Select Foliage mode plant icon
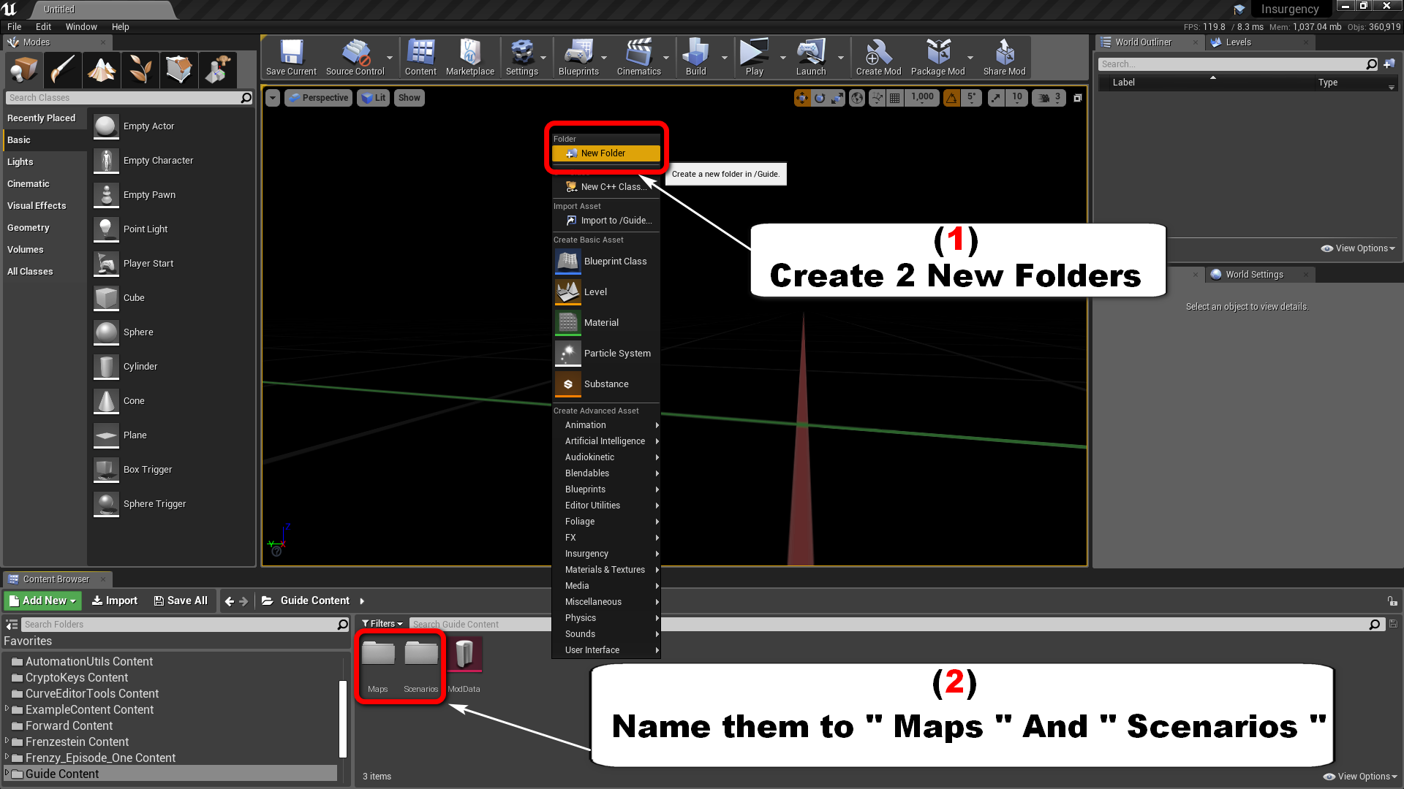 140,70
